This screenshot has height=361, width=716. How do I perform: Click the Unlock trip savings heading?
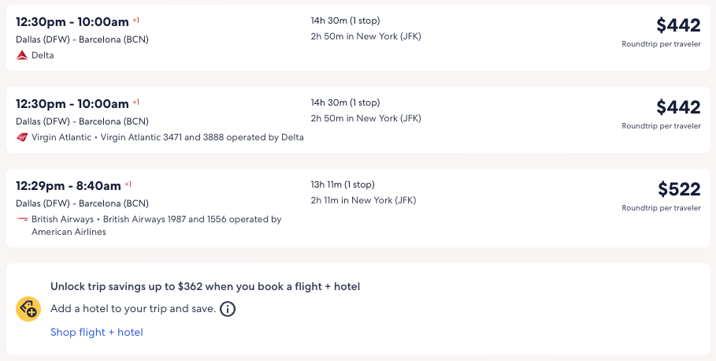(x=205, y=287)
